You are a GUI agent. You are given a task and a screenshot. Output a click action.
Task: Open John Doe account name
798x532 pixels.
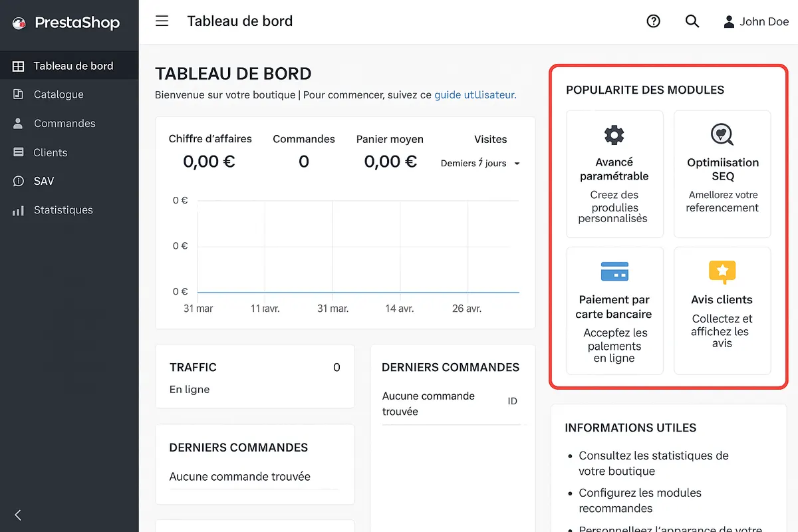pyautogui.click(x=764, y=21)
